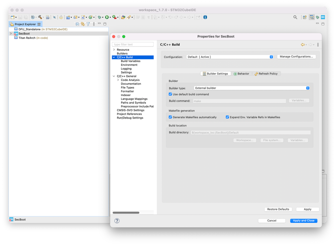Select Settings under C/C++ Build
The height and width of the screenshot is (246, 336).
126,72
